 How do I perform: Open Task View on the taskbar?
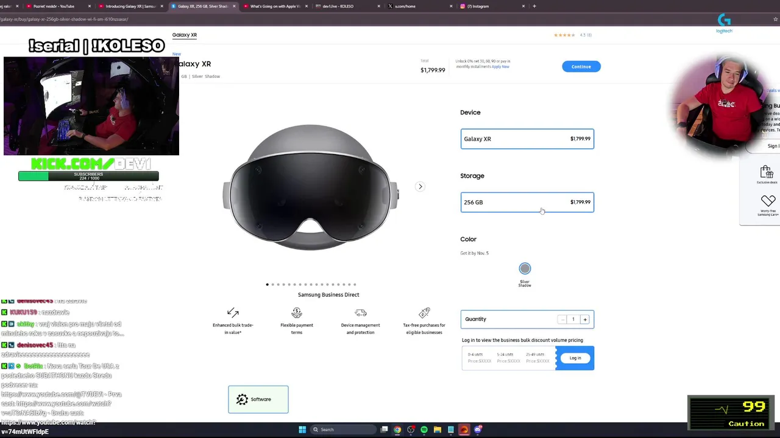pos(384,429)
